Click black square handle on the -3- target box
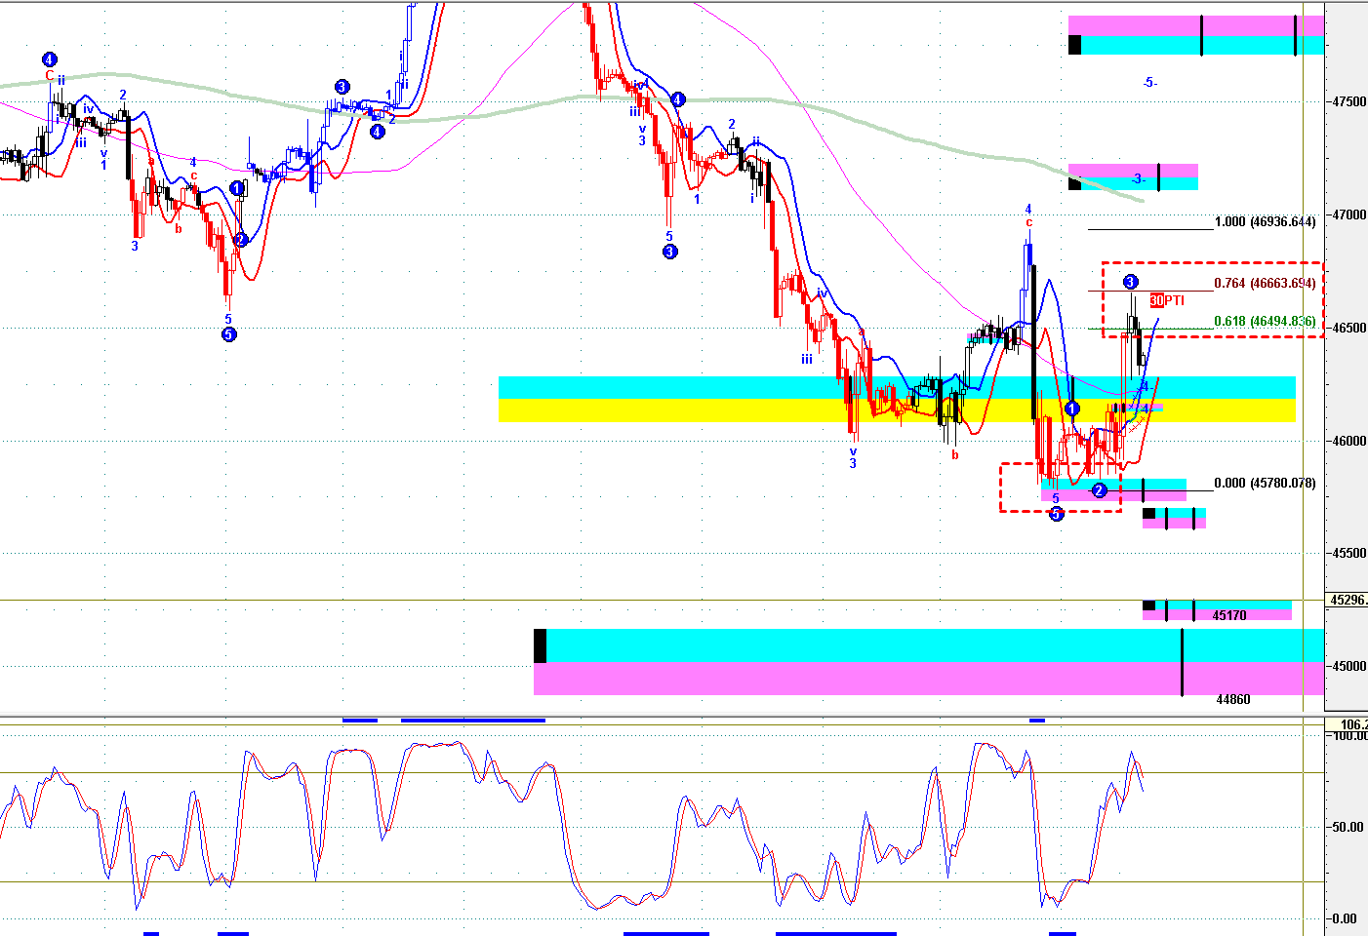This screenshot has width=1368, height=936. point(1074,183)
